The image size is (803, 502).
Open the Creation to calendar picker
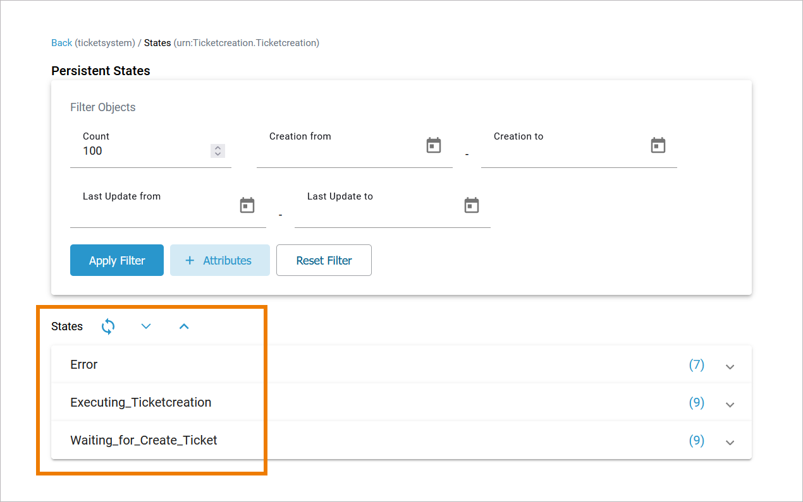[x=658, y=145]
